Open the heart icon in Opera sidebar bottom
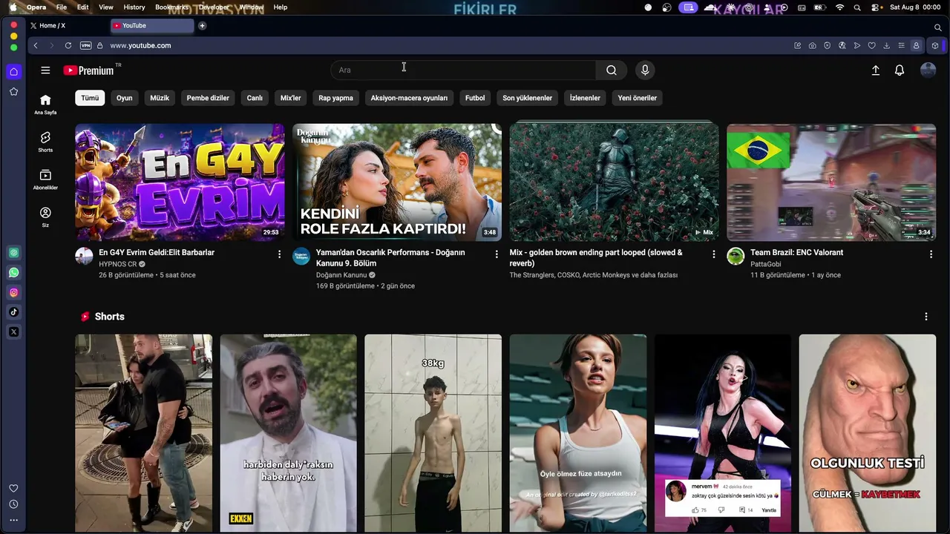This screenshot has height=534, width=950. [13, 488]
